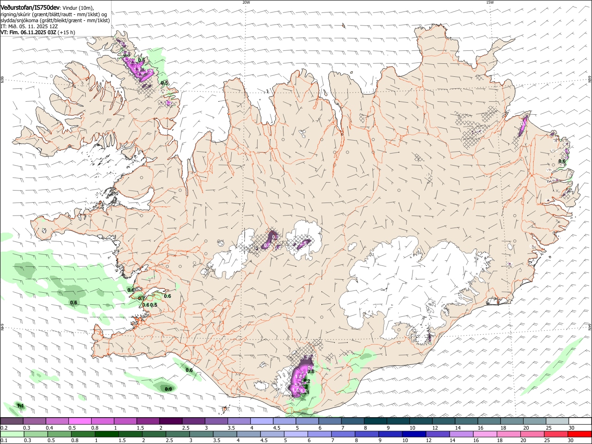Pick the lower legend swatch starting at 14
592x444 pixels.
tap(461, 434)
